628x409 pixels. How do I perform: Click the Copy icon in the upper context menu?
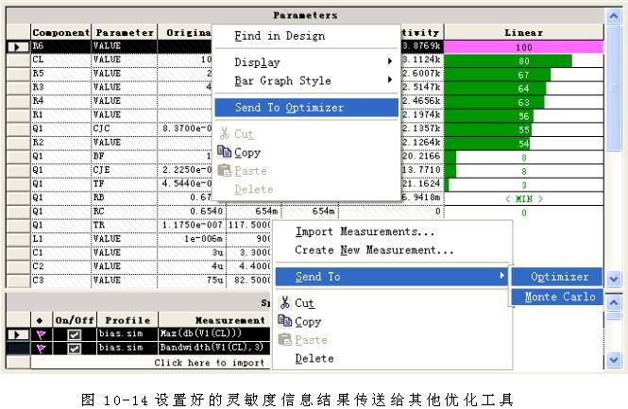click(x=224, y=153)
